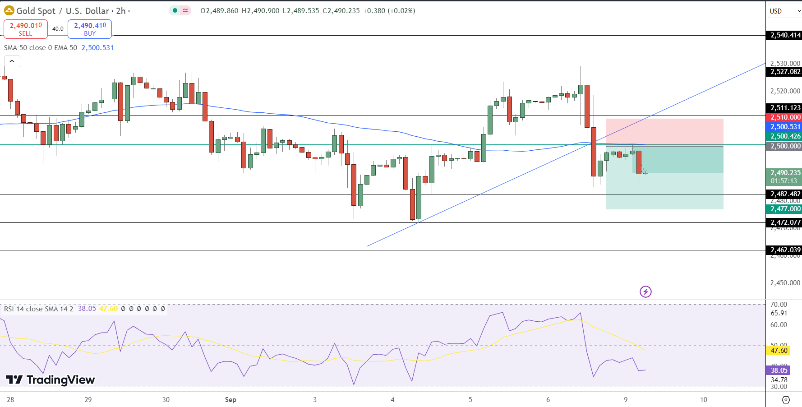Screen dimensions: 802x407
Task: Click the 2,500.426 price axis label
Action: (x=784, y=136)
